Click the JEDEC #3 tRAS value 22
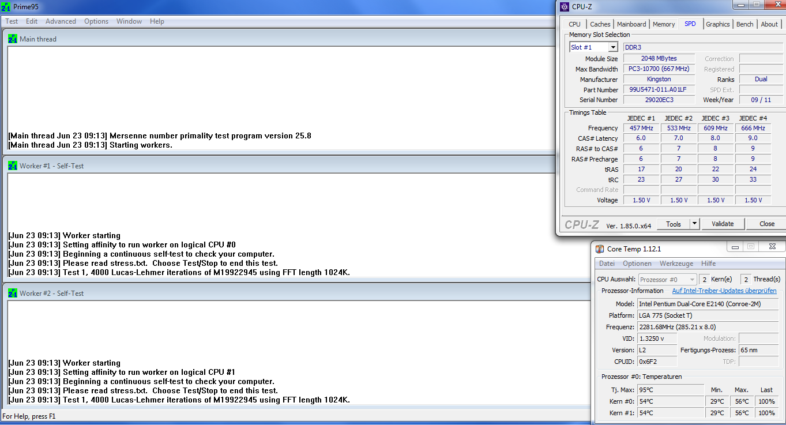This screenshot has width=786, height=425. tap(716, 170)
